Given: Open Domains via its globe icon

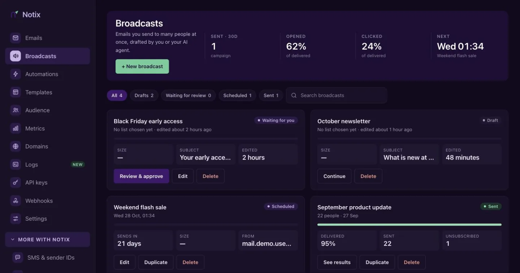Looking at the screenshot, I should tap(16, 146).
